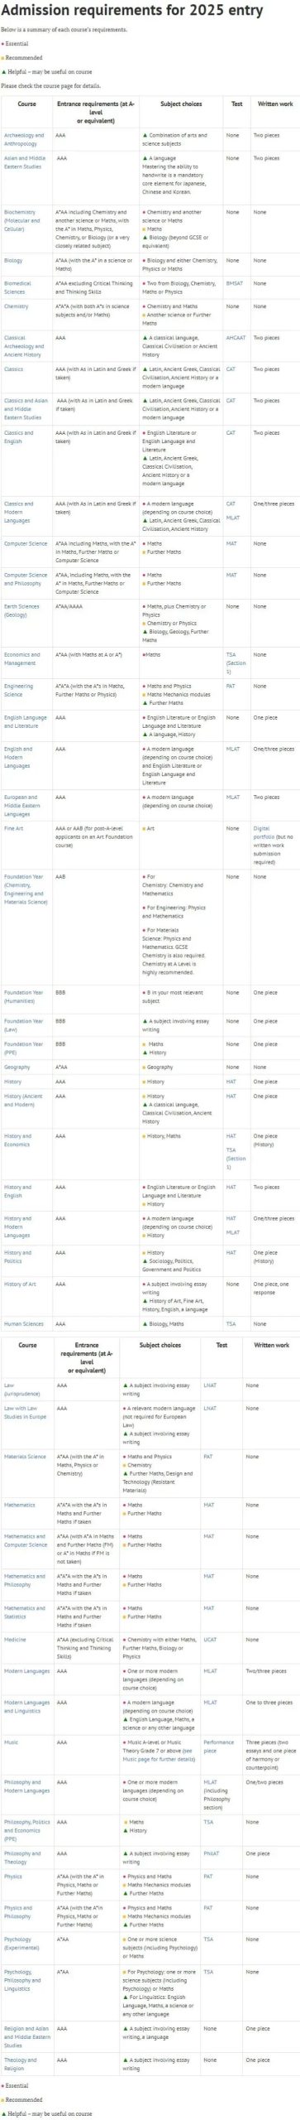The height and width of the screenshot is (2120, 300).
Task: Open the AHCAAT test link
Action: (x=236, y=338)
